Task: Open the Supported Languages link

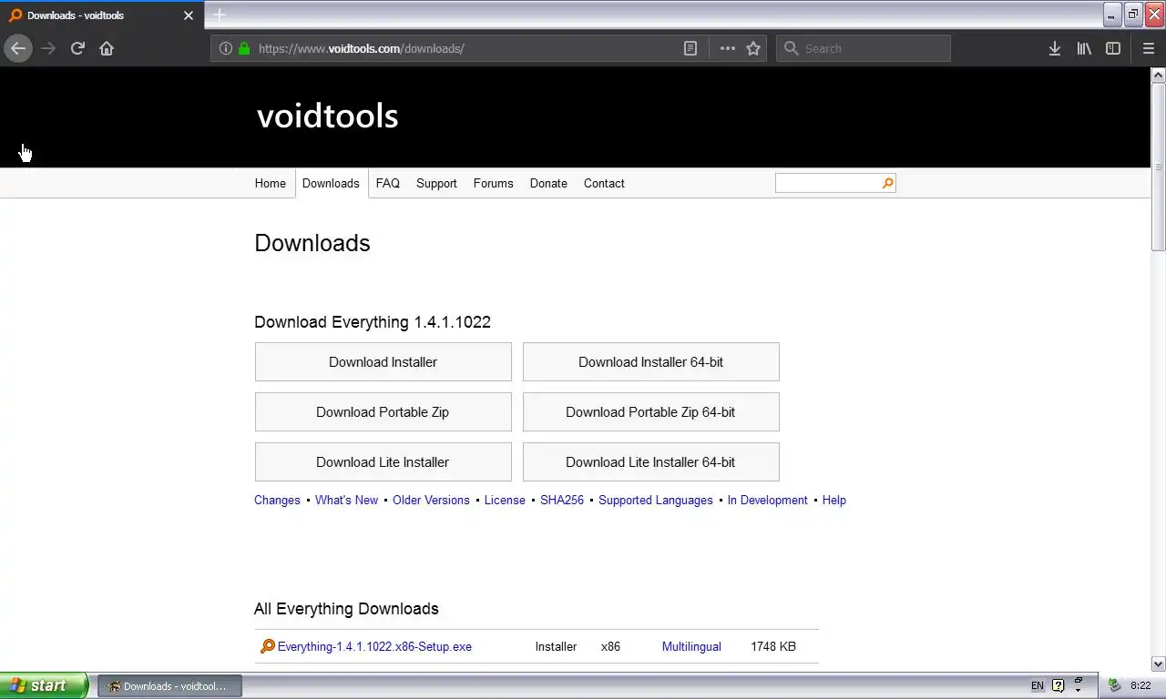Action: coord(656,500)
